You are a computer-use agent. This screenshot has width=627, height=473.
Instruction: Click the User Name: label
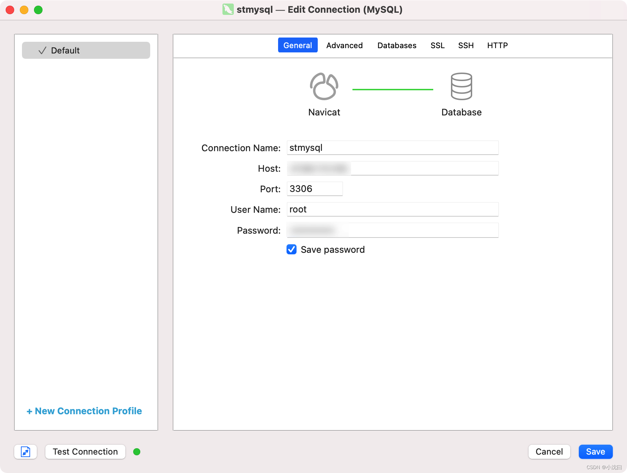click(x=255, y=210)
